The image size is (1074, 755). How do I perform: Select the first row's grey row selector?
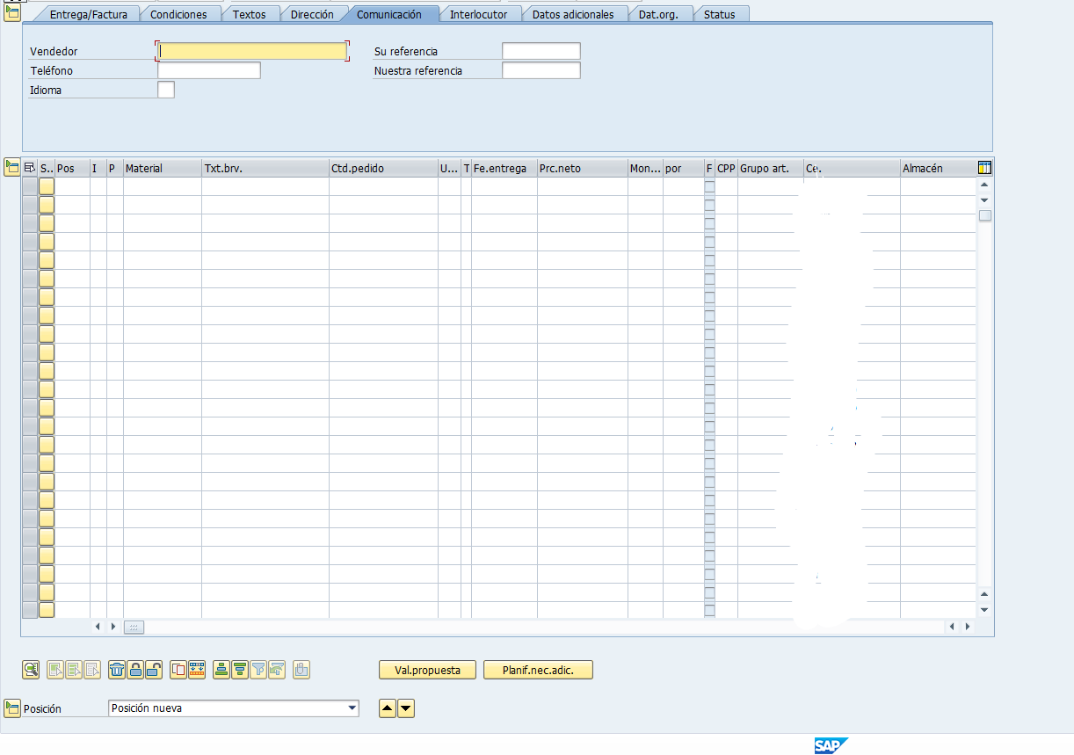click(x=30, y=186)
